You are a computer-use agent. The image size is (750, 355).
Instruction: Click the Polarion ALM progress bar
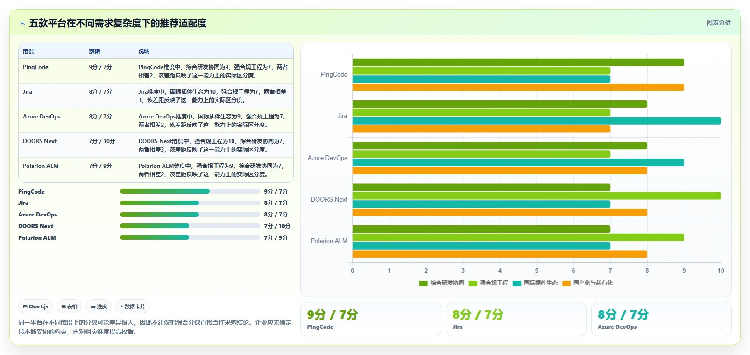[190, 237]
